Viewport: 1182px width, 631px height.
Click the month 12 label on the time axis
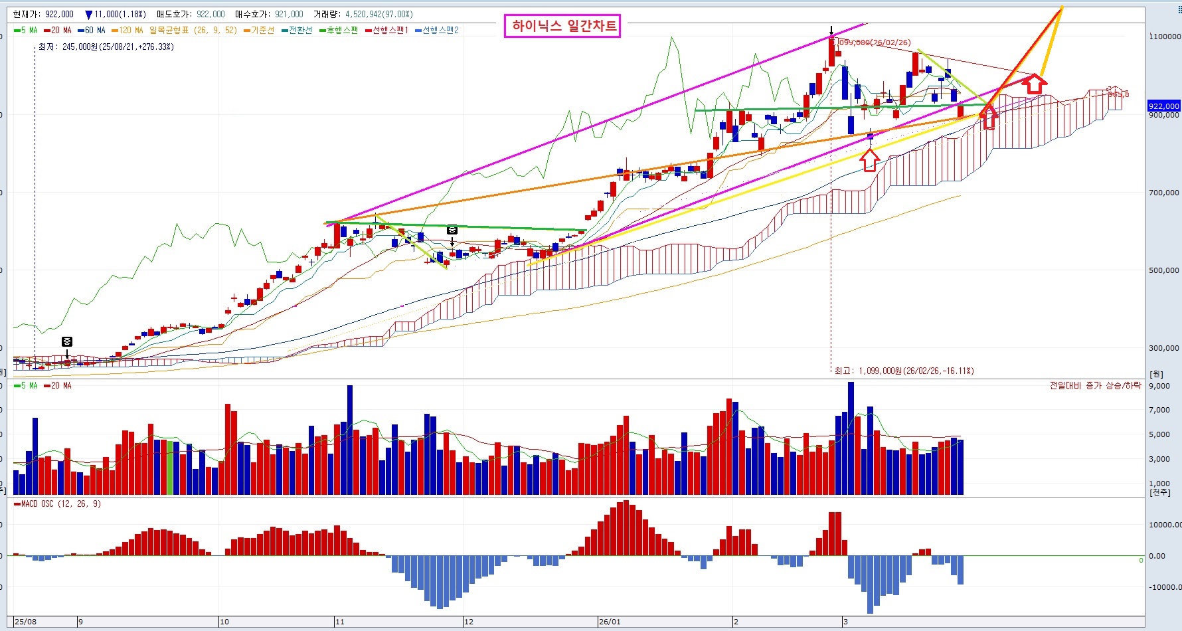click(x=469, y=622)
